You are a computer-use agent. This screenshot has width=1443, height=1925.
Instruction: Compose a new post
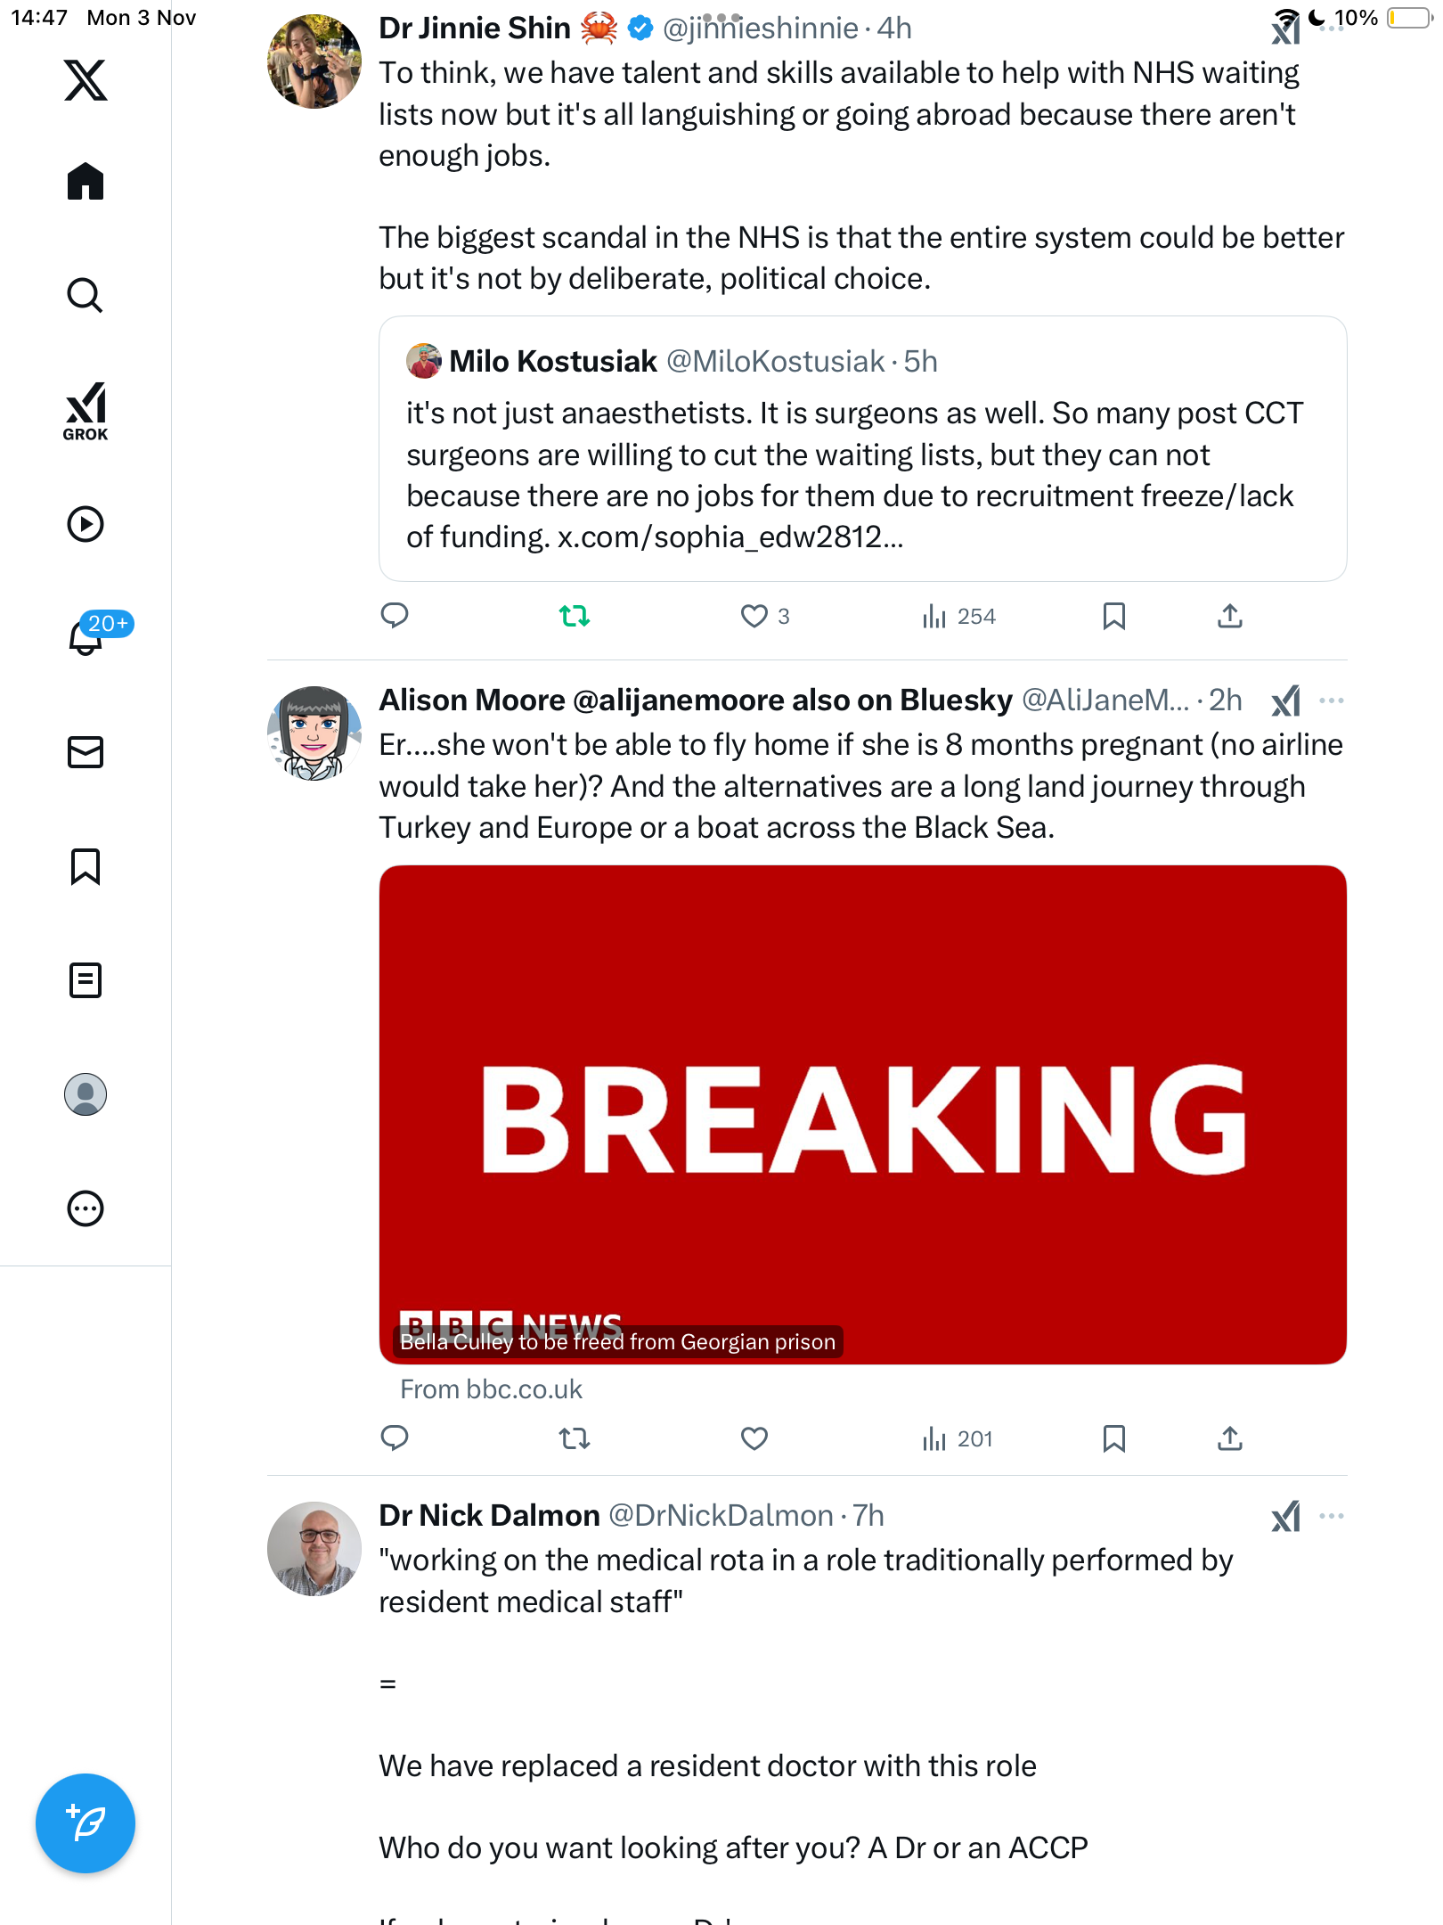tap(86, 1823)
